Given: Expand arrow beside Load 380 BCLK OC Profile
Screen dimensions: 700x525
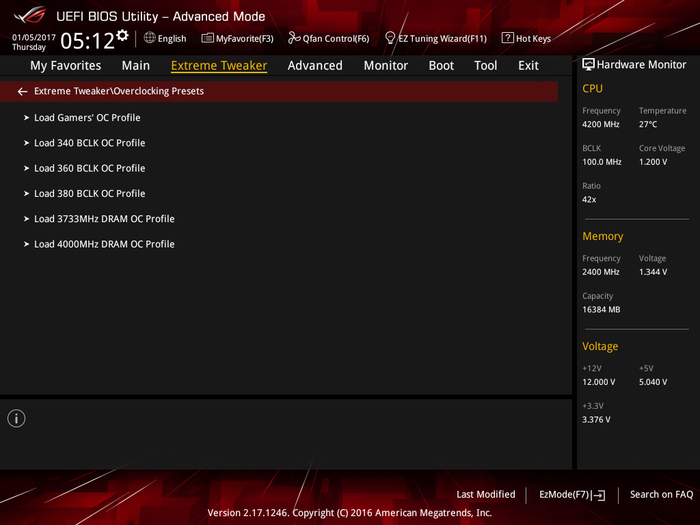Looking at the screenshot, I should pos(27,193).
